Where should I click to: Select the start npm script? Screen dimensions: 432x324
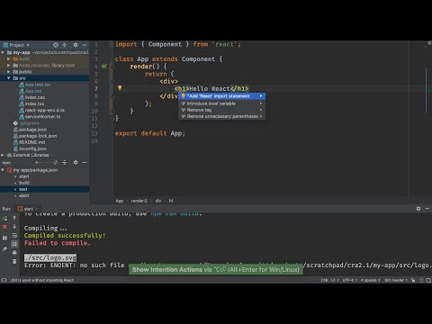point(24,176)
